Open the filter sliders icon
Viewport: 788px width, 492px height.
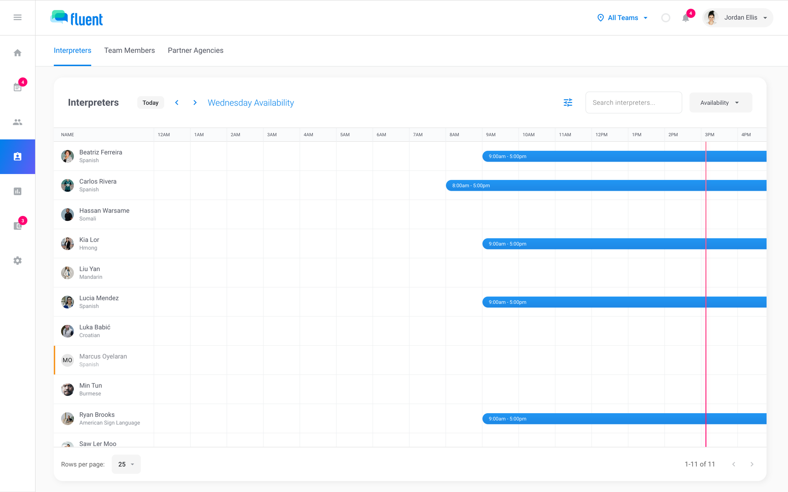pos(568,102)
